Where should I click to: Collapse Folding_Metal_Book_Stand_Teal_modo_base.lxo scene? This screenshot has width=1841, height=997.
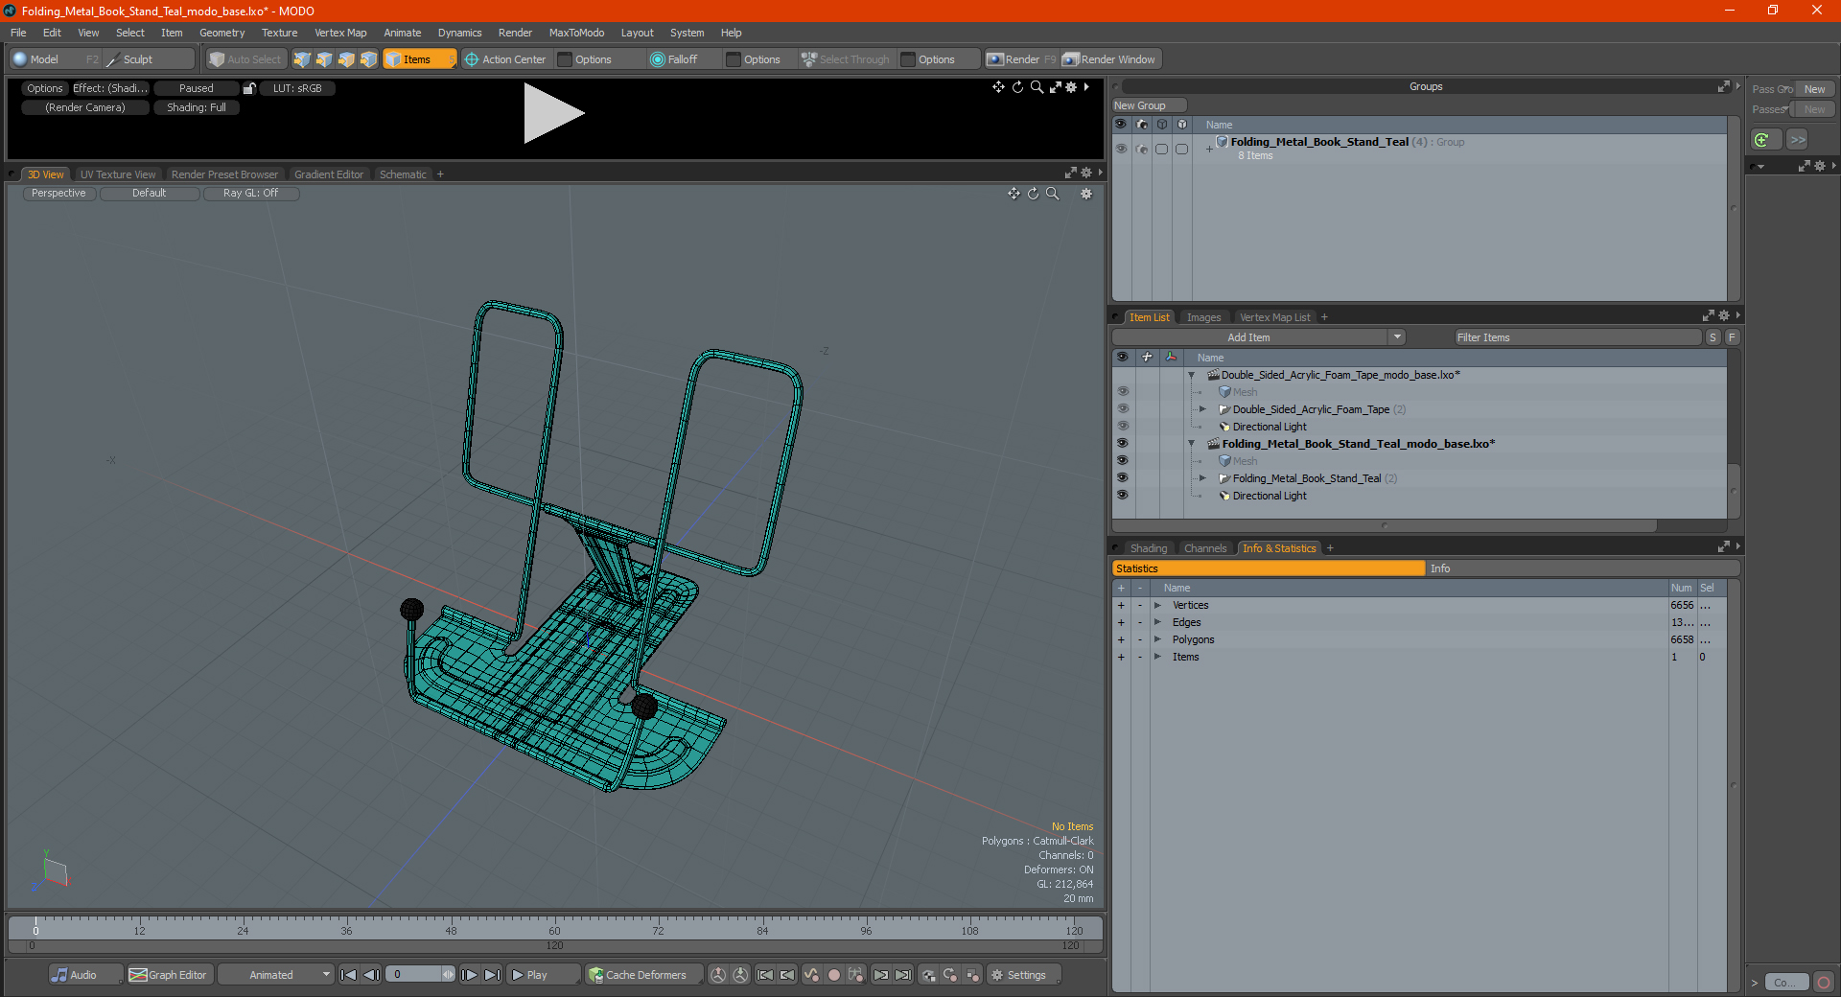click(x=1192, y=444)
